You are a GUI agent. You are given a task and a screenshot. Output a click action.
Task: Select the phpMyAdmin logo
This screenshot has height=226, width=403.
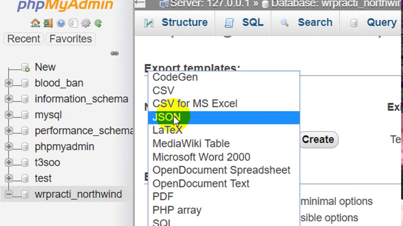tap(65, 6)
